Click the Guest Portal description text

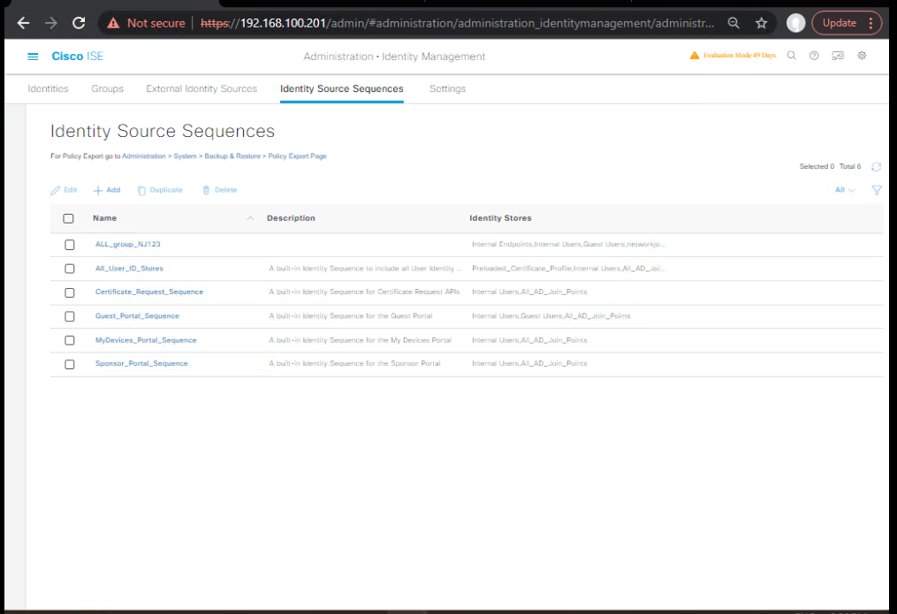[351, 315]
